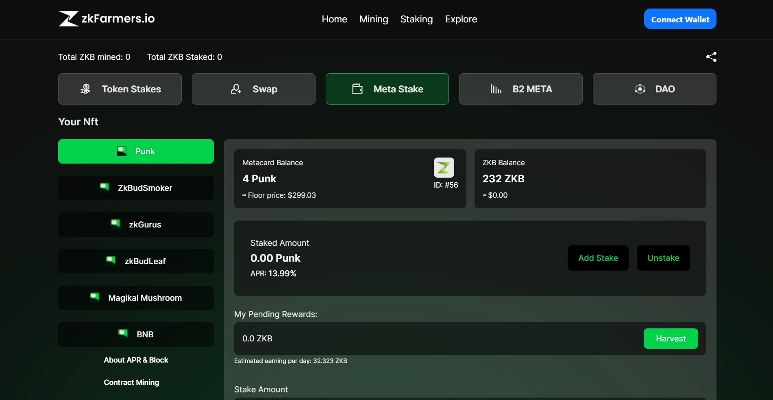
Task: Click the B2 META bars icon
Action: click(x=496, y=89)
